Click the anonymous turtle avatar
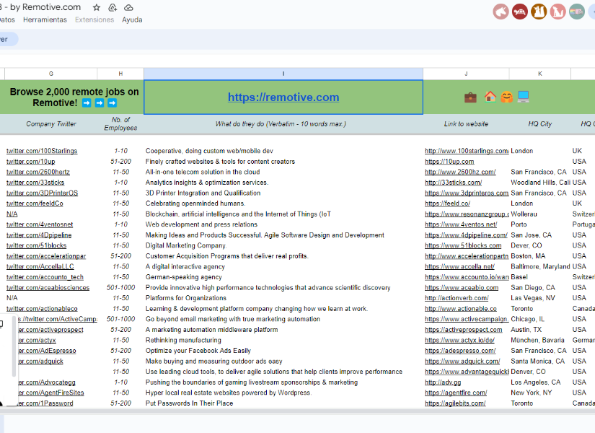The height and width of the screenshot is (433, 595). tap(520, 12)
